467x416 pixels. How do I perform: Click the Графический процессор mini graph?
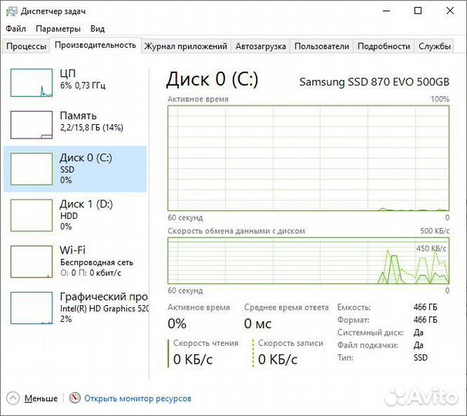point(32,308)
